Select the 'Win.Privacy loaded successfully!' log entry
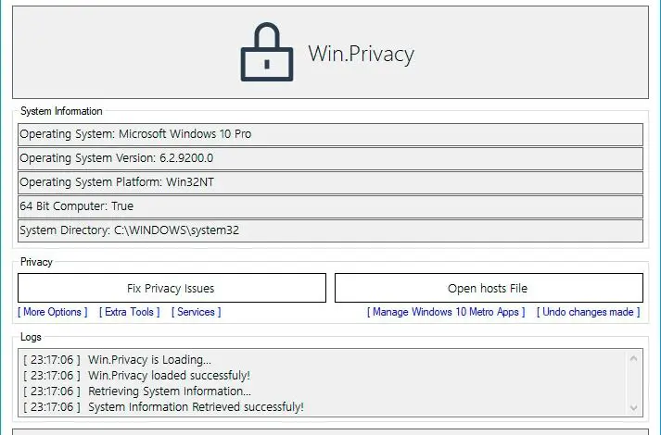 [169, 376]
